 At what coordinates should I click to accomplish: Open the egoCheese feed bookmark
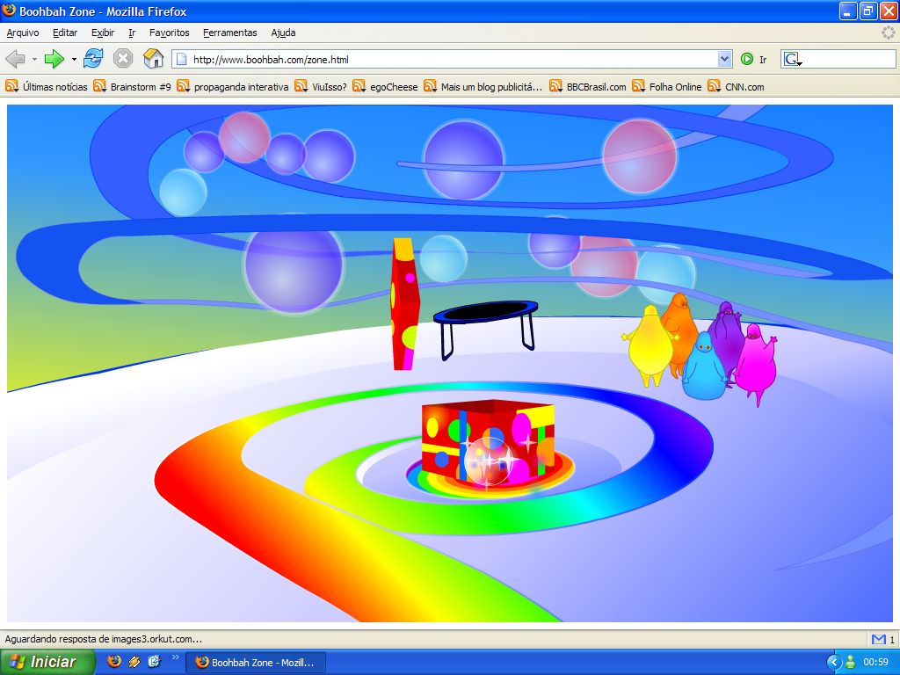coord(385,87)
